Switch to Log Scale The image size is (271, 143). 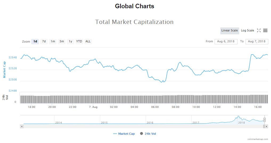click(247, 31)
